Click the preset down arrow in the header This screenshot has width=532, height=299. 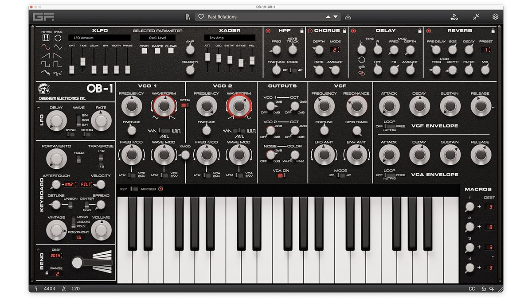pyautogui.click(x=335, y=16)
